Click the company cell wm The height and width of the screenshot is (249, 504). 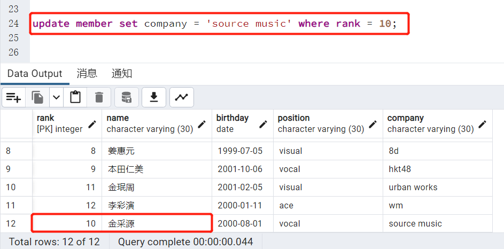[x=438, y=205]
